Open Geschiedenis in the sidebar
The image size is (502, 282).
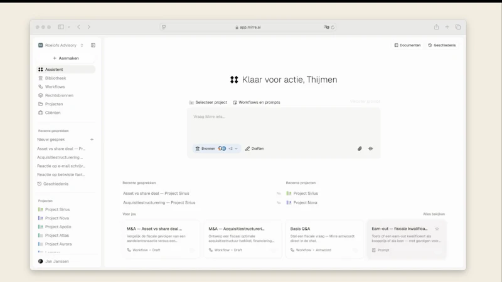[53, 184]
